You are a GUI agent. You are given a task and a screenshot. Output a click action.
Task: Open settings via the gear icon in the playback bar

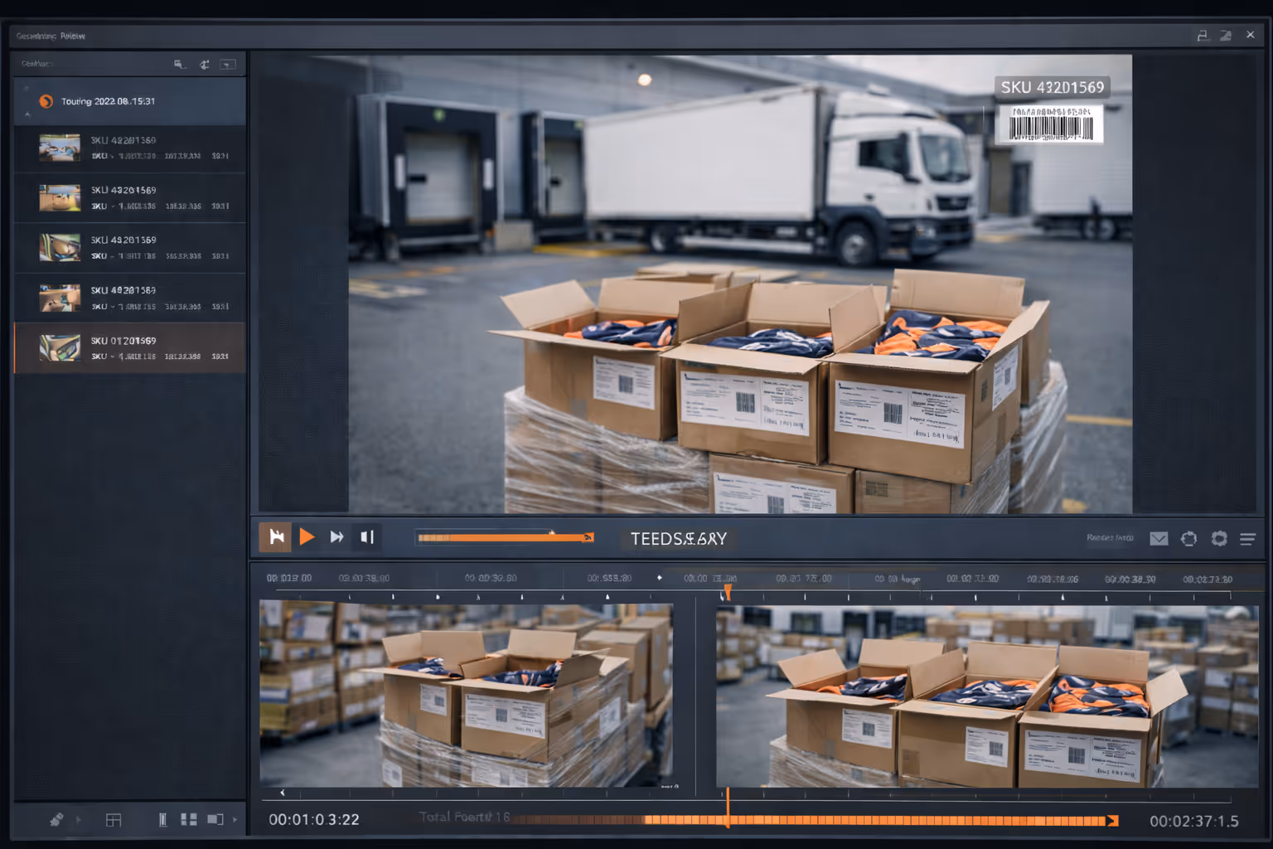click(x=1219, y=539)
